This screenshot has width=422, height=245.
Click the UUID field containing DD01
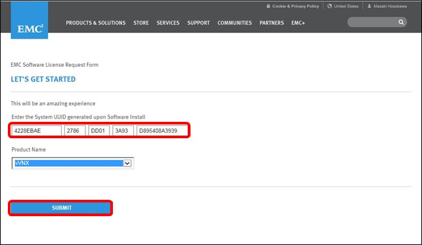point(99,130)
